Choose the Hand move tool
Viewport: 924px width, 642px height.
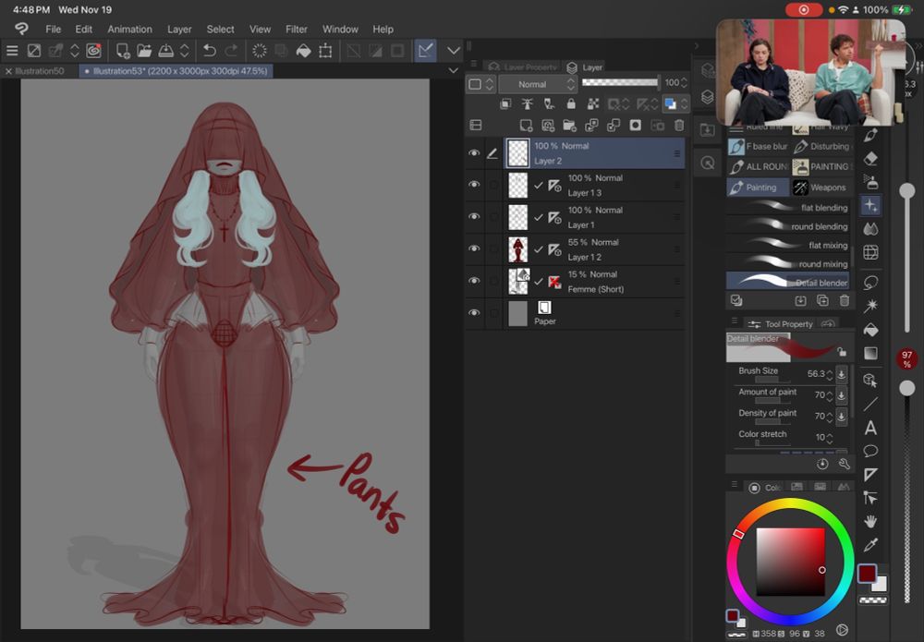pyautogui.click(x=870, y=522)
